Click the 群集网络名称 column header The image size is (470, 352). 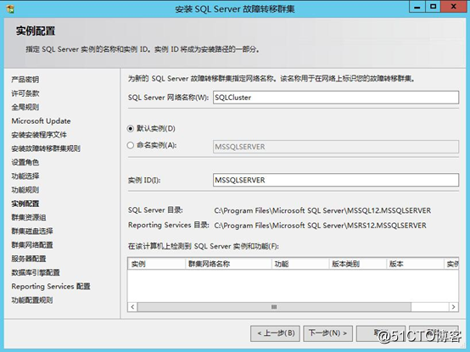pos(228,264)
